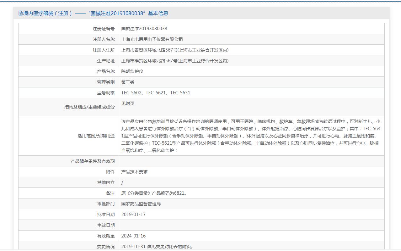Click the header title ending in 基本信息
The image size is (401, 251).
click(x=96, y=13)
